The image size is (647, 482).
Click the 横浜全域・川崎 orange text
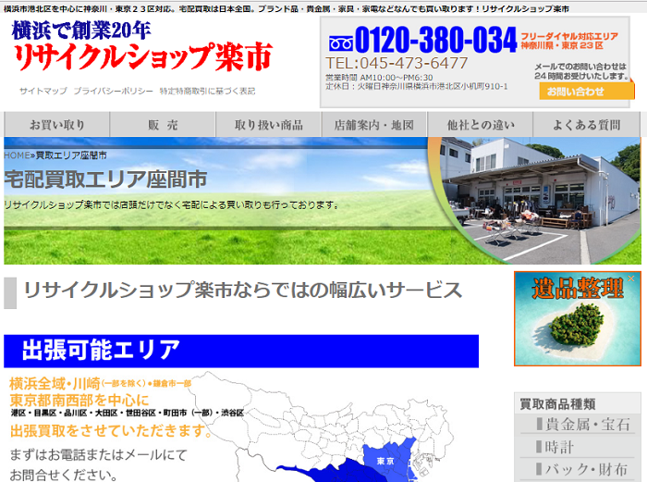55,384
